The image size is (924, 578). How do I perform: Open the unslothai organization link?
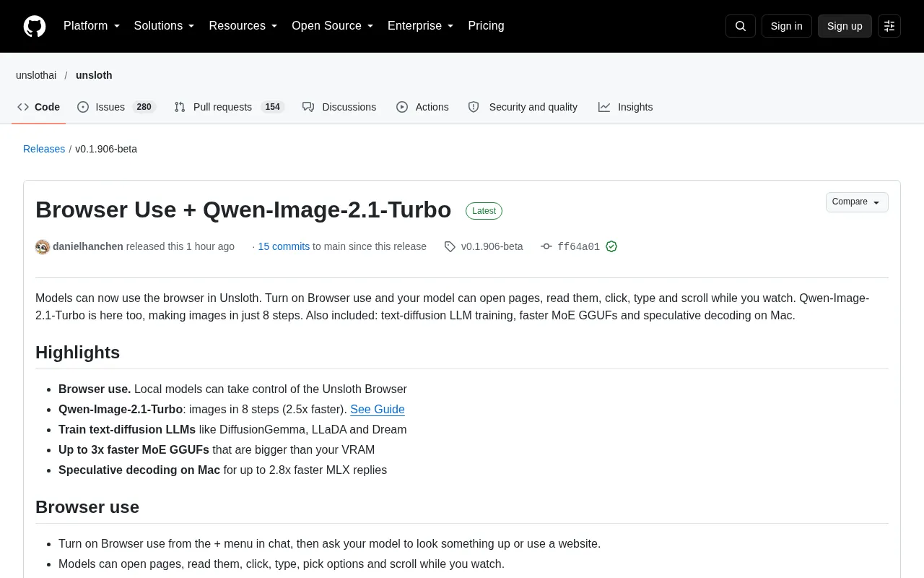[36, 75]
